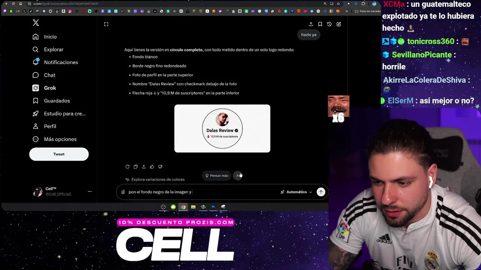Click the browser address bar URL
Image resolution: width=481 pixels, height=270 pixels.
tap(65, 4)
